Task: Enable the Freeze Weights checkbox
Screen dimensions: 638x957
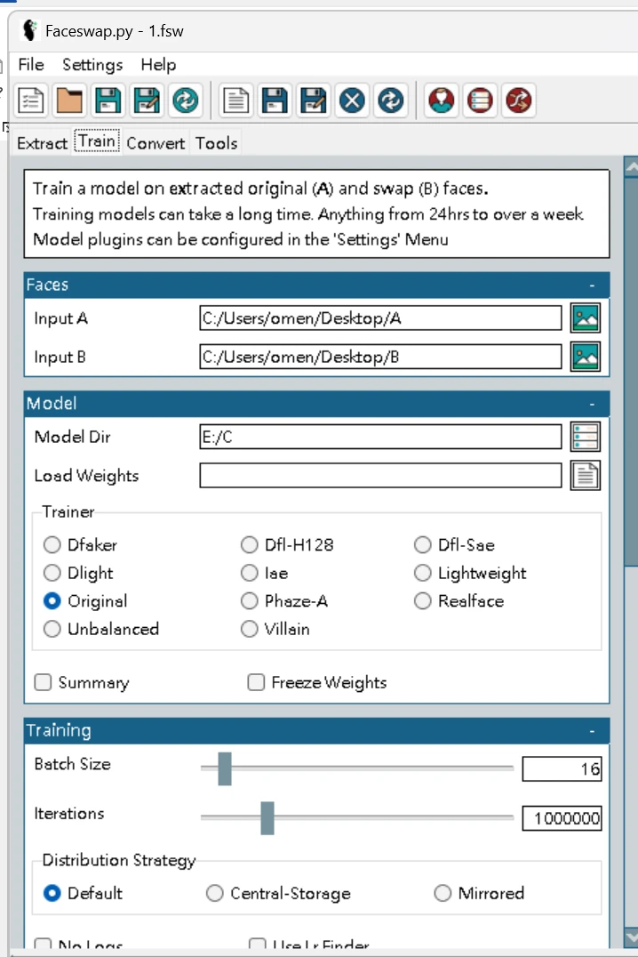Action: pyautogui.click(x=256, y=682)
